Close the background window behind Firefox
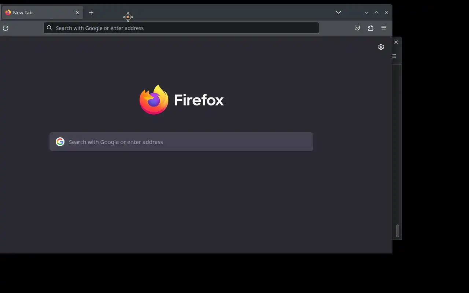 click(x=396, y=42)
